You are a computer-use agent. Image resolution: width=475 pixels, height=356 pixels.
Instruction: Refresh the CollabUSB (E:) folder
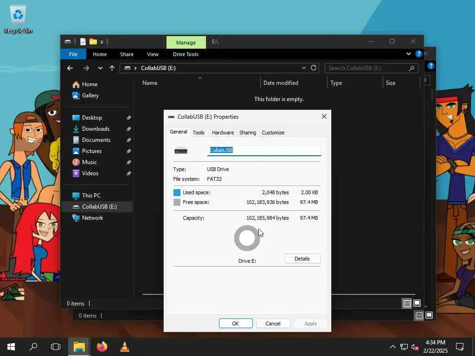[x=314, y=68]
